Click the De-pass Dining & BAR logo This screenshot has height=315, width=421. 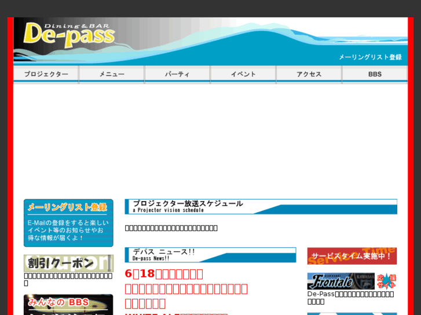pyautogui.click(x=69, y=35)
